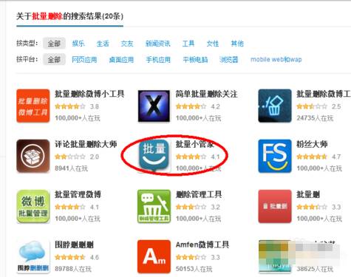Filter results by 工具 type
The image size is (351, 277).
tap(188, 44)
